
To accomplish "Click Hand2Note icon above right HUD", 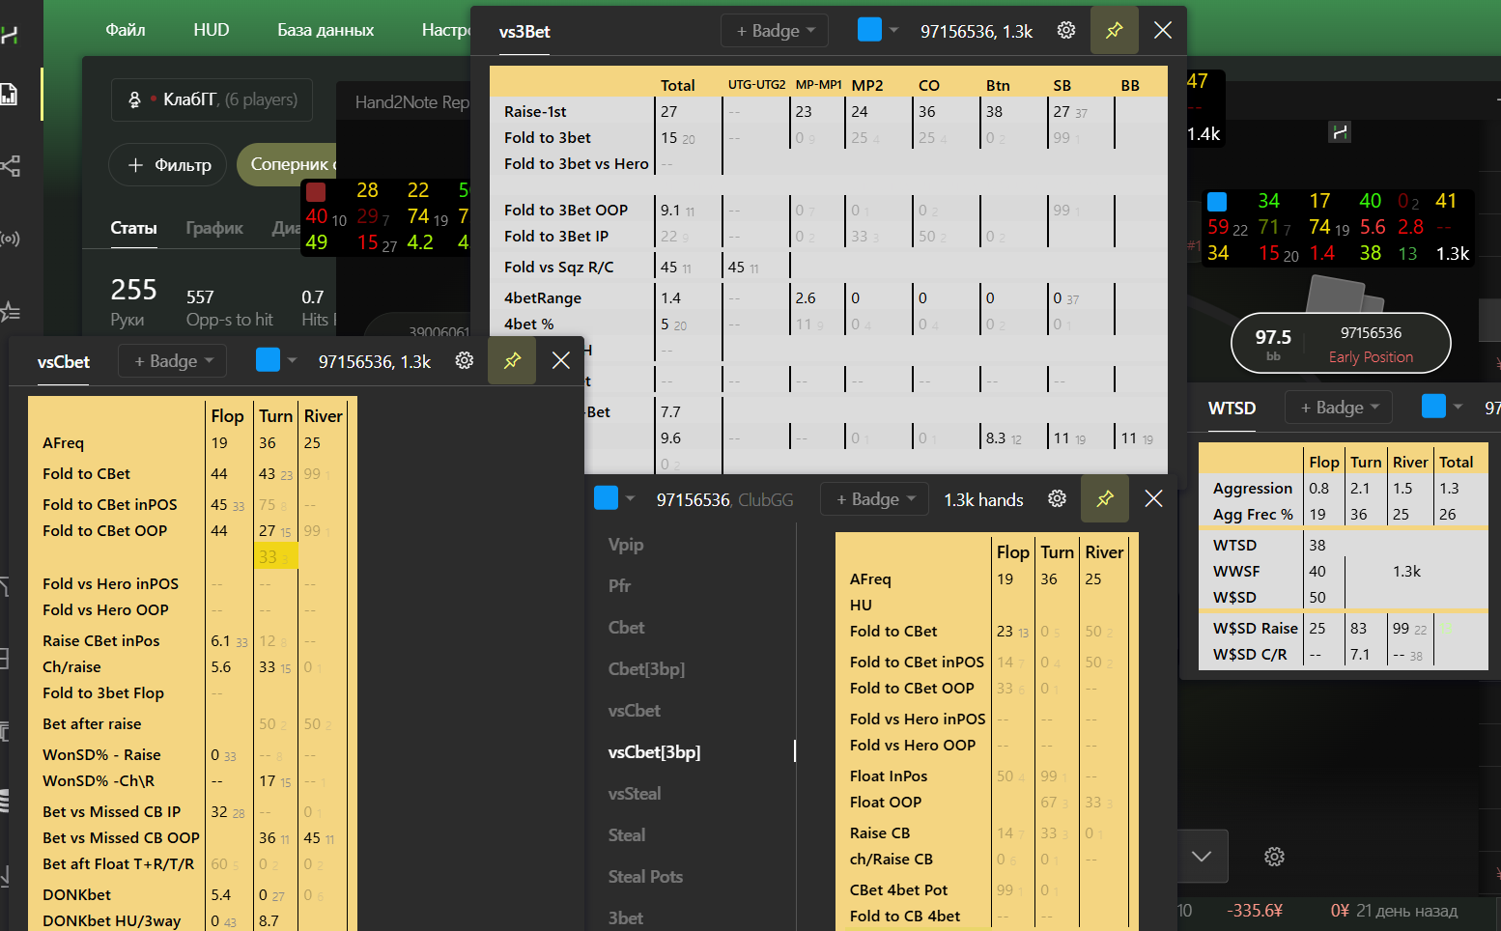I will tap(1340, 131).
